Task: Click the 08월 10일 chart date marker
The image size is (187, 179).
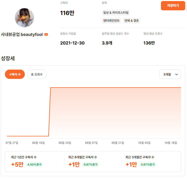Action: (38, 143)
